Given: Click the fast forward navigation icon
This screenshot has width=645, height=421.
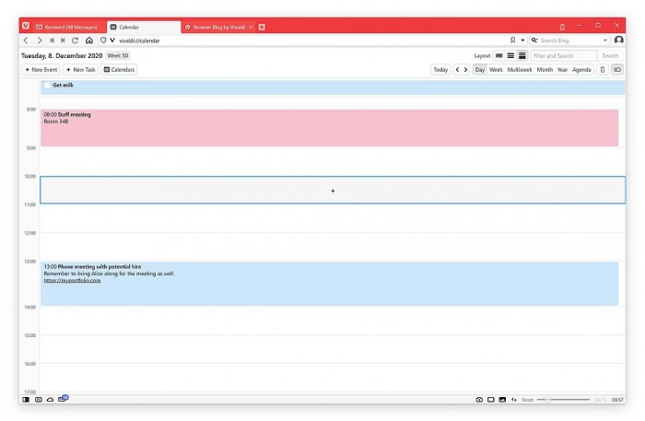Looking at the screenshot, I should pyautogui.click(x=63, y=41).
